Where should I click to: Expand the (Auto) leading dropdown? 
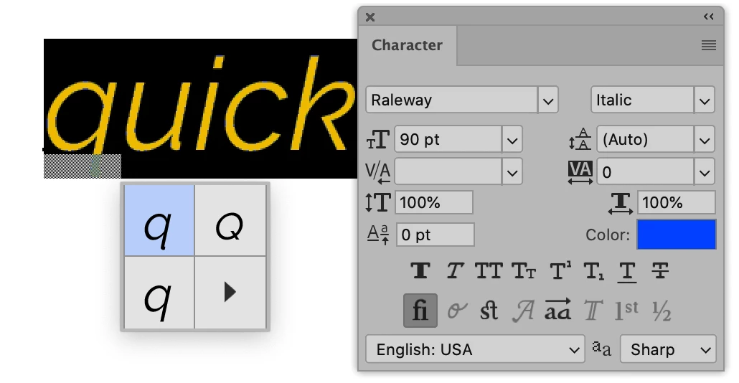point(705,139)
